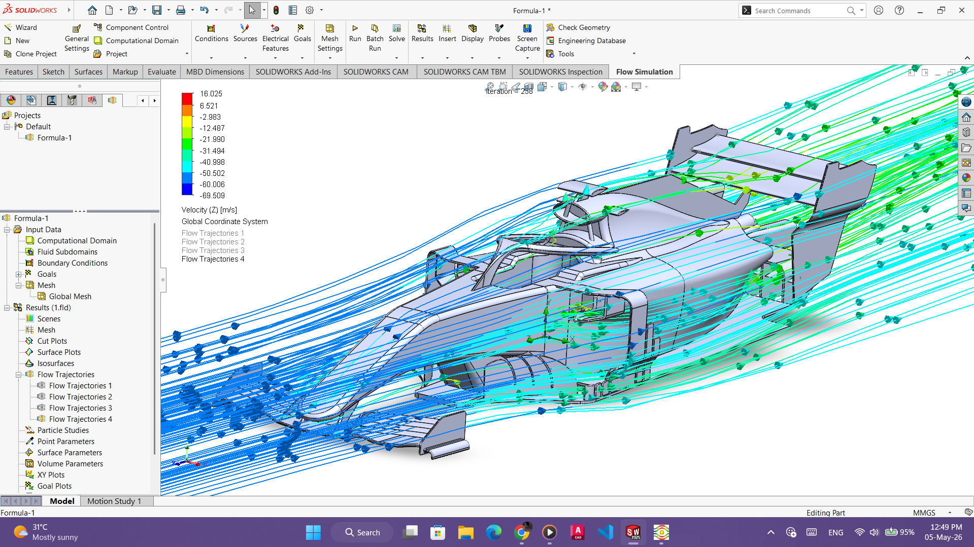Expand the Goals tree node

(19, 274)
